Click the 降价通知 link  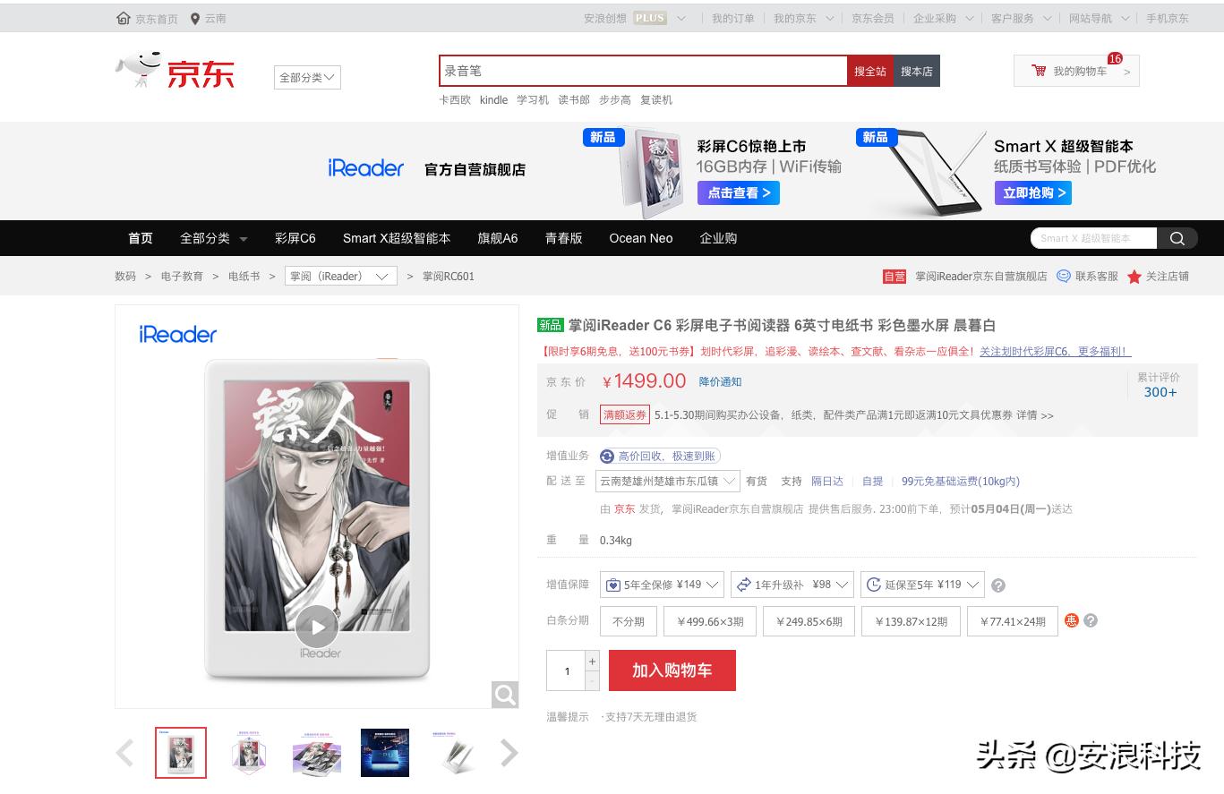[x=720, y=381]
